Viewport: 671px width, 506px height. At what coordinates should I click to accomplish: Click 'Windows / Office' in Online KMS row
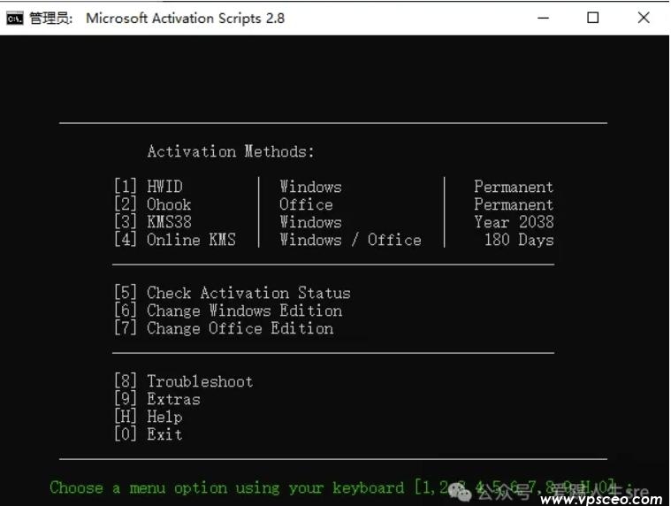(x=350, y=240)
